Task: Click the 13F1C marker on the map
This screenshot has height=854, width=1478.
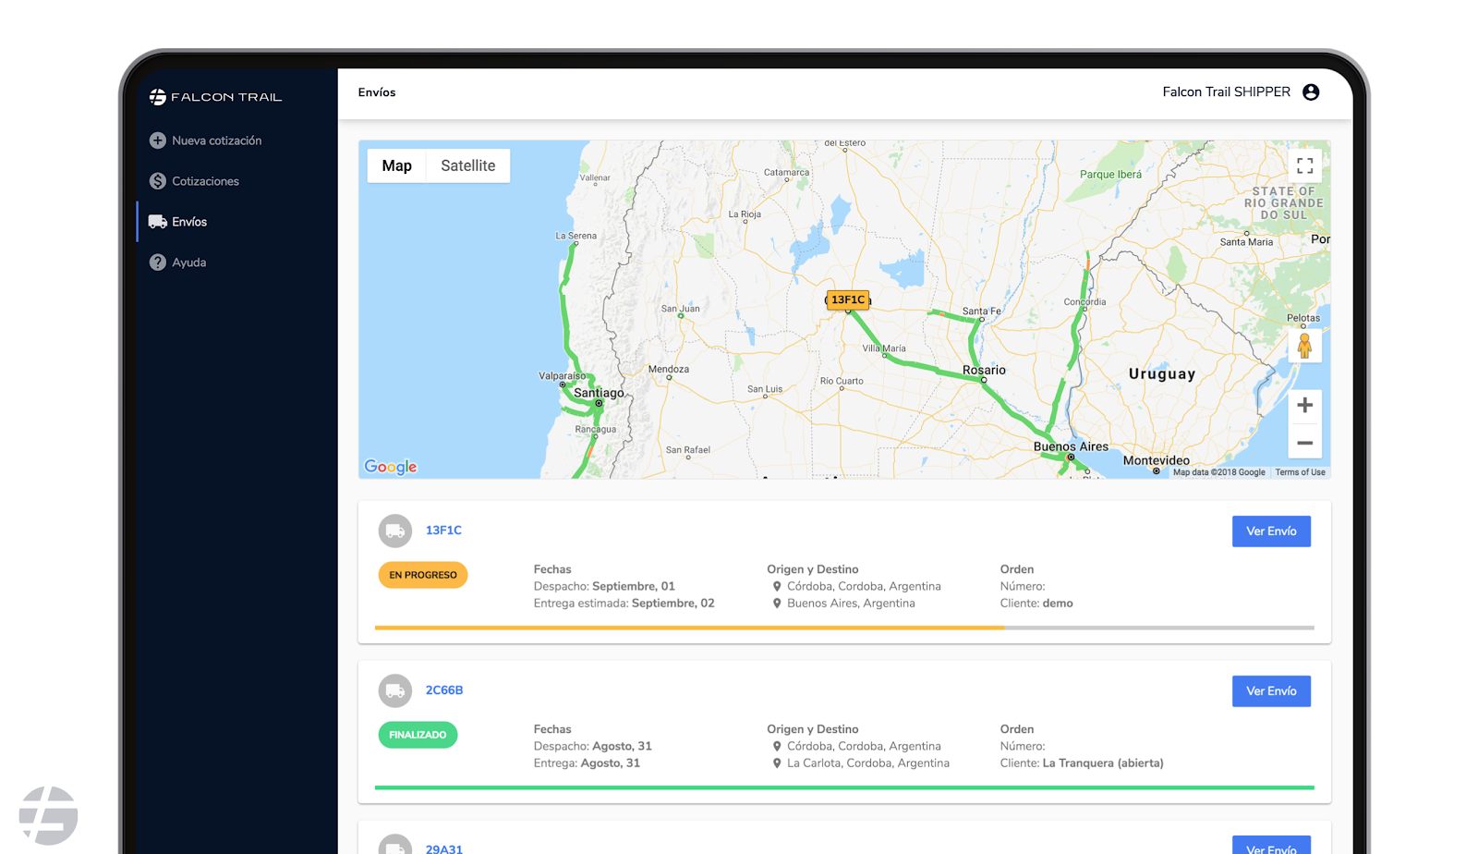Action: coord(848,299)
